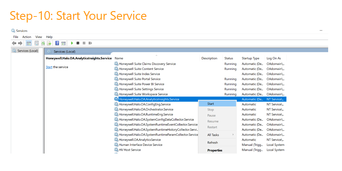Click the Refresh toolbar icon

tap(43, 43)
